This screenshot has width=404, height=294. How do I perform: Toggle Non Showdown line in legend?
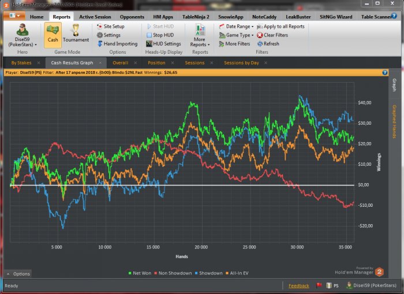[175, 273]
